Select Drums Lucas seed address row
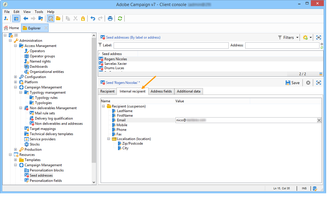 pyautogui.click(x=211, y=68)
